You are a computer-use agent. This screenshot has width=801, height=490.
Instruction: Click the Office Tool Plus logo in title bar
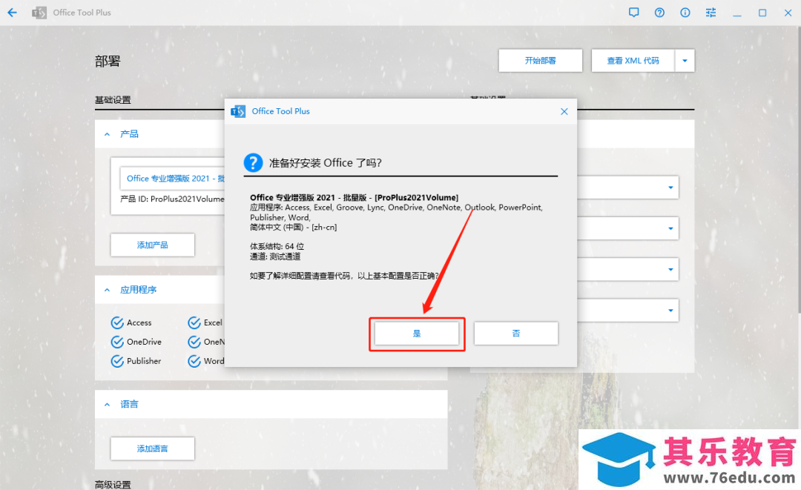click(x=39, y=13)
